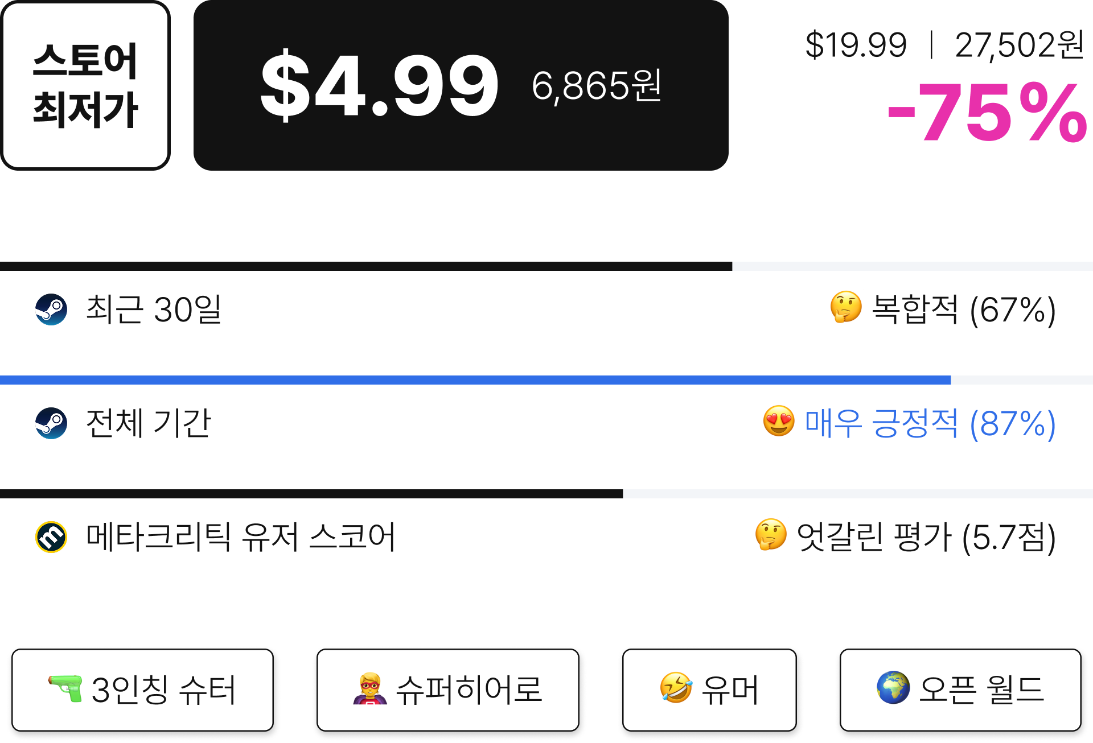
Task: Click the globe icon in 오픈 월드 tag
Action: pos(893,688)
